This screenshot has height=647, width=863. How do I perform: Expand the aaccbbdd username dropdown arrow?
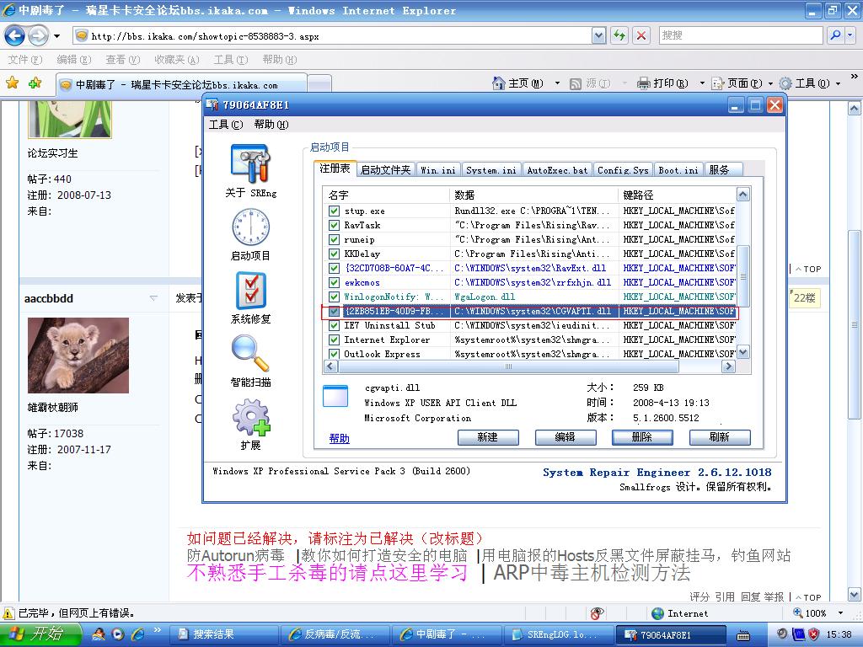click(153, 298)
